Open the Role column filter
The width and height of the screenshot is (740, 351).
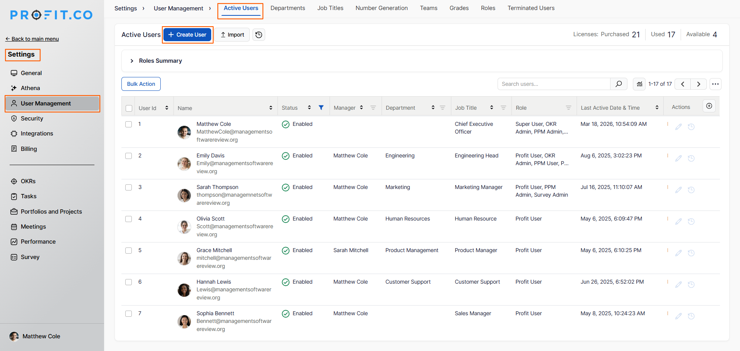click(x=568, y=108)
